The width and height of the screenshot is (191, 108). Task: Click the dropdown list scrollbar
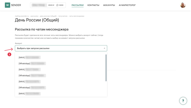coord(106,68)
